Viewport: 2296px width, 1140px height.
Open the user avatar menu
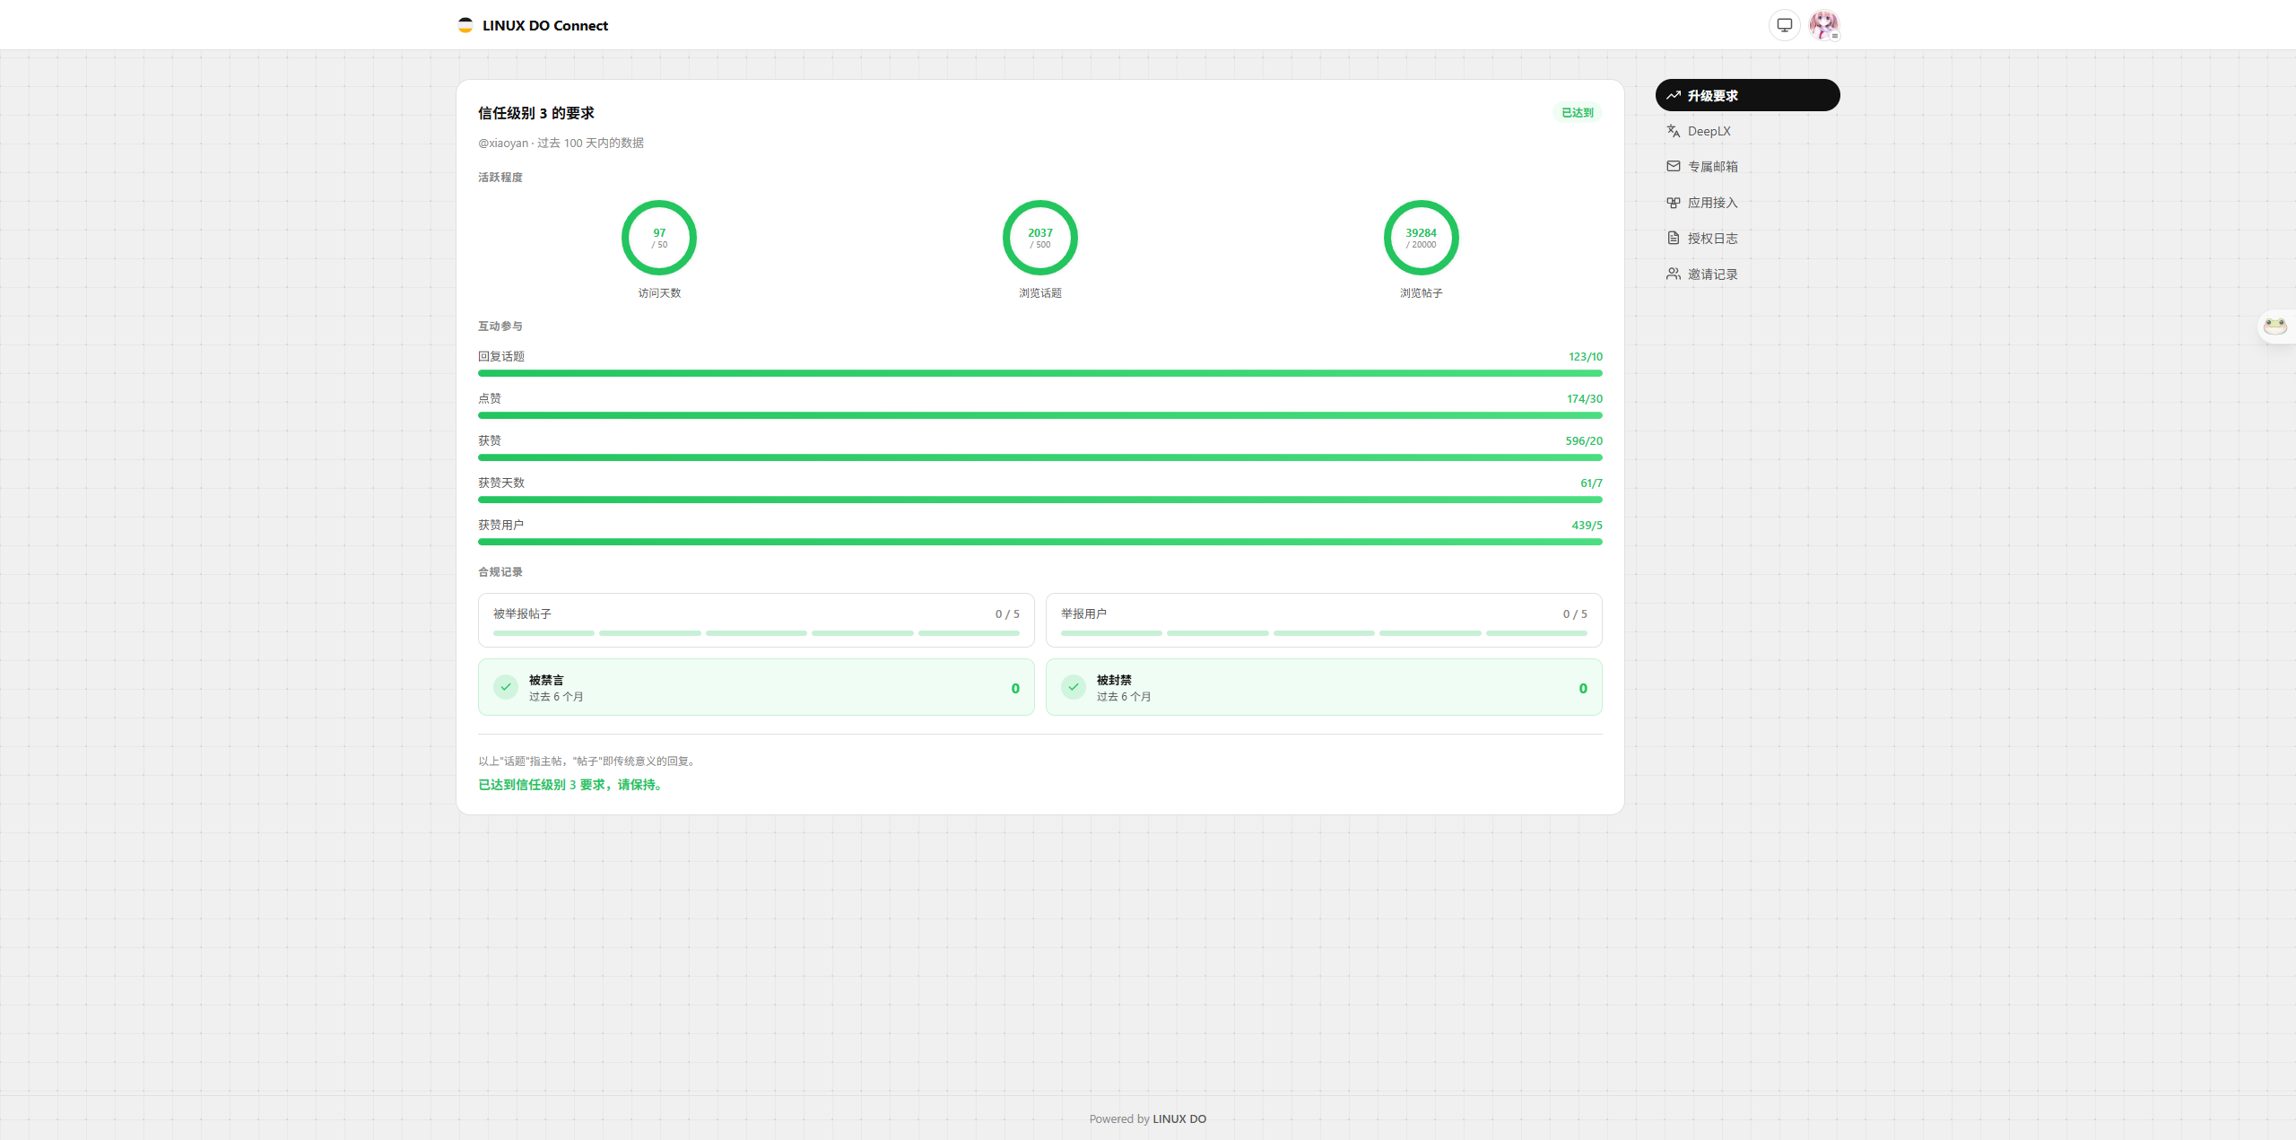[x=1823, y=25]
